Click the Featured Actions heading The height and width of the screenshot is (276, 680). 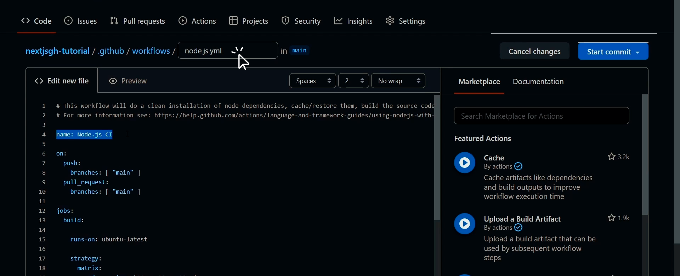click(482, 139)
